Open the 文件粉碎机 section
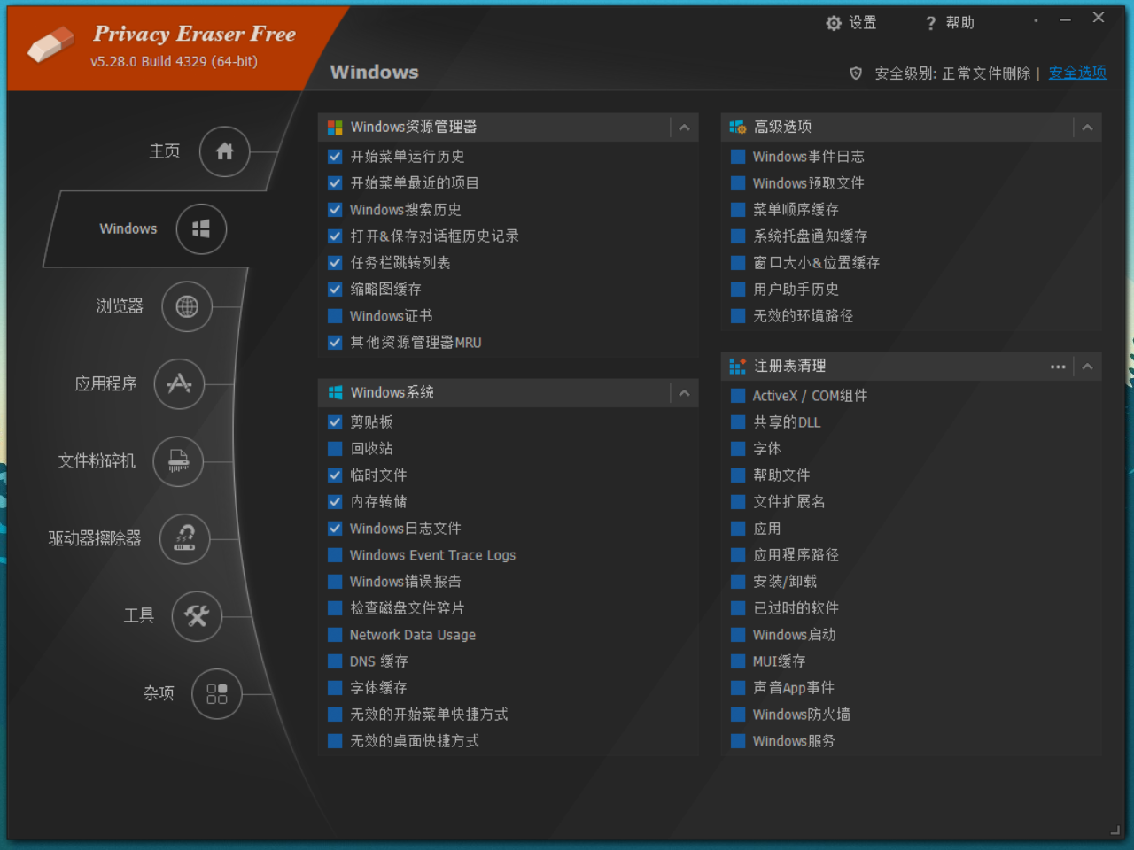This screenshot has width=1134, height=850. click(97, 461)
